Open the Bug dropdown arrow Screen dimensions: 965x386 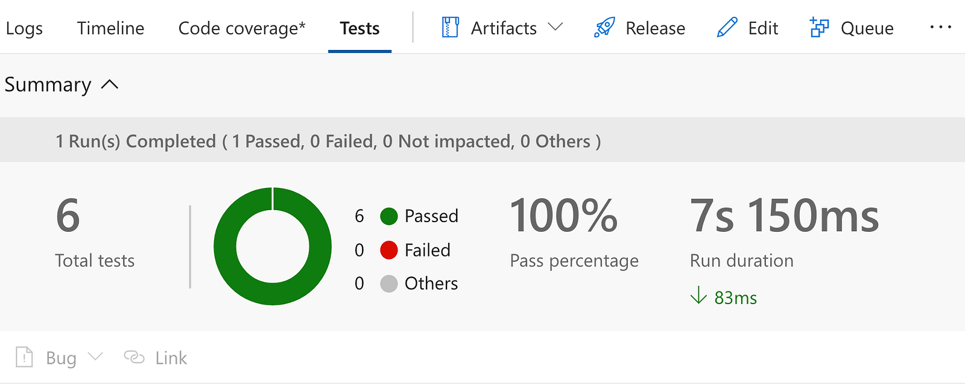coord(95,356)
